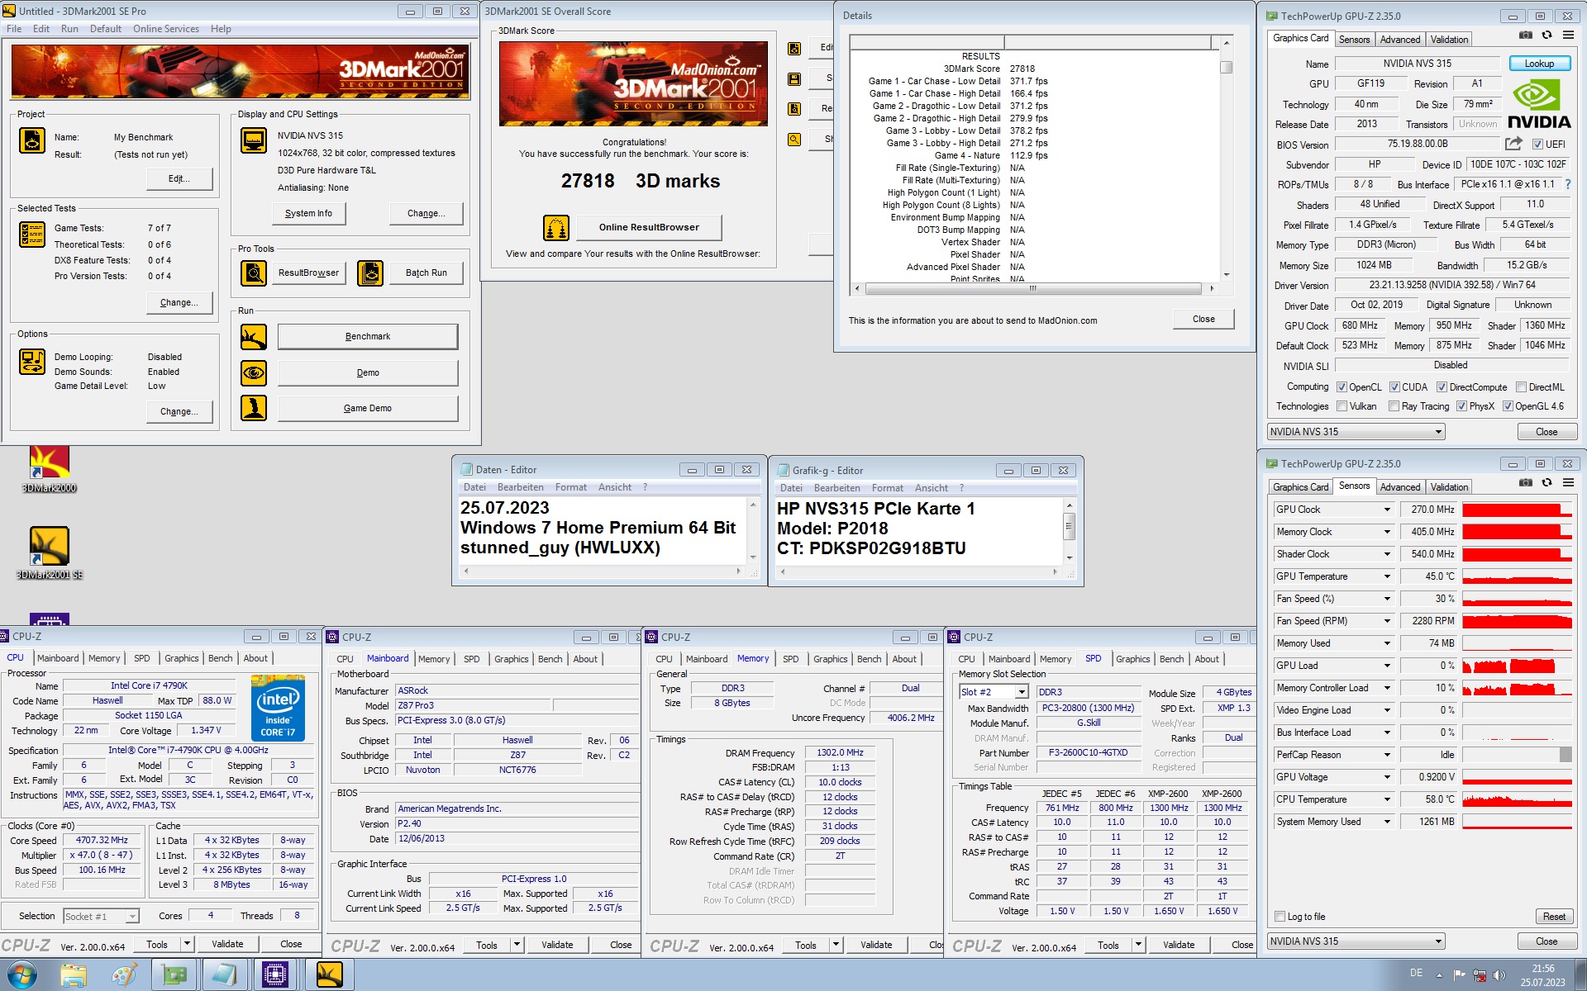
Task: Enable the Log to file checkbox
Action: [x=1280, y=917]
